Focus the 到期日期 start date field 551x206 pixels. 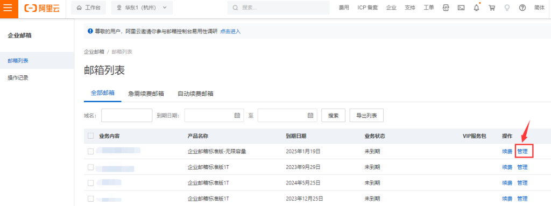[214, 115]
